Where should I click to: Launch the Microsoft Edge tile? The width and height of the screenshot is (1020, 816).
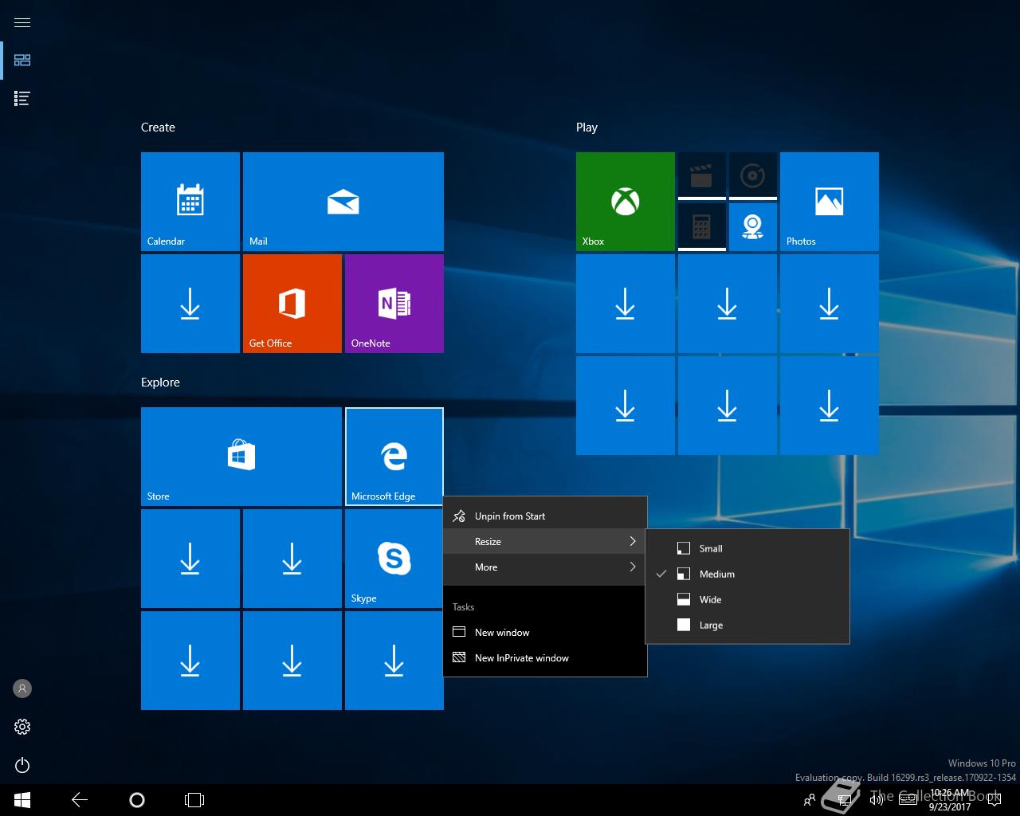(x=394, y=457)
